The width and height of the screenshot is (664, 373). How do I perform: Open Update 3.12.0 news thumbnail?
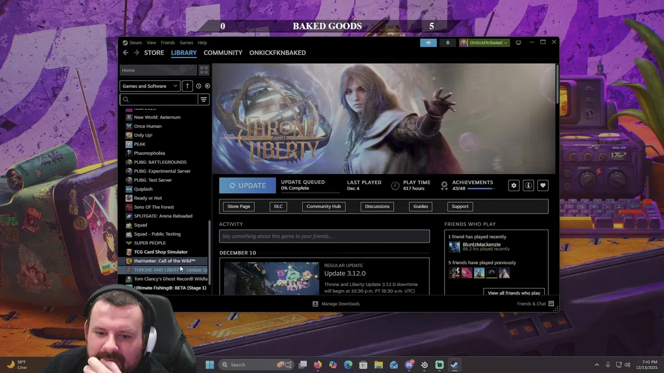(271, 278)
